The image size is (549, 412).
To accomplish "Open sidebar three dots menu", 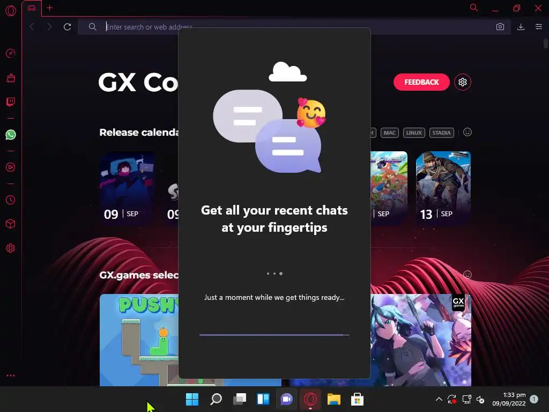I will pos(11,376).
